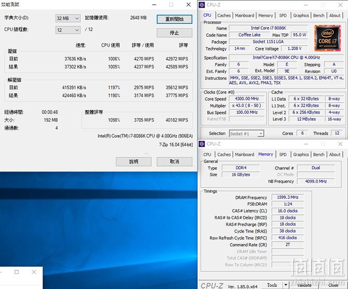Open Mainboard tab in lower CPU-Z
The image size is (348, 289).
[x=244, y=154]
